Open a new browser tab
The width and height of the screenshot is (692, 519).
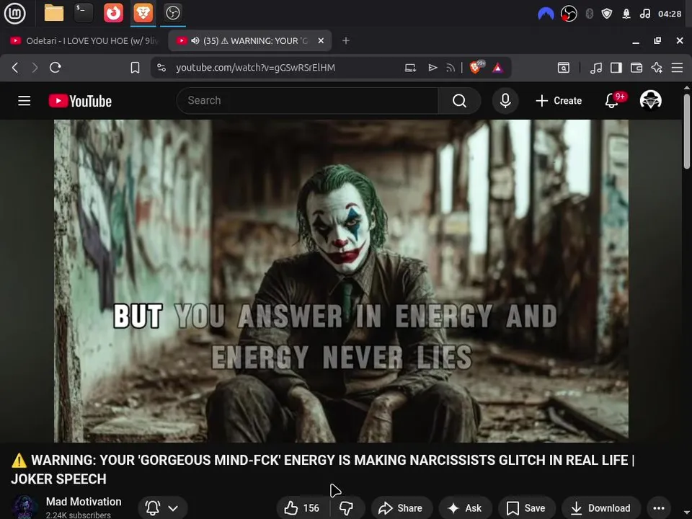click(x=346, y=40)
